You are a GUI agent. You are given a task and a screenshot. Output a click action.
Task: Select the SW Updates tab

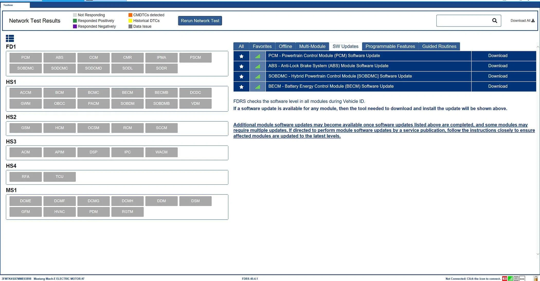[x=345, y=46]
